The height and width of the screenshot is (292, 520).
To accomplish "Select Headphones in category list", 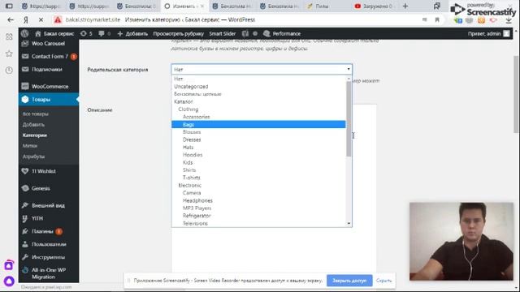I will tap(258, 200).
